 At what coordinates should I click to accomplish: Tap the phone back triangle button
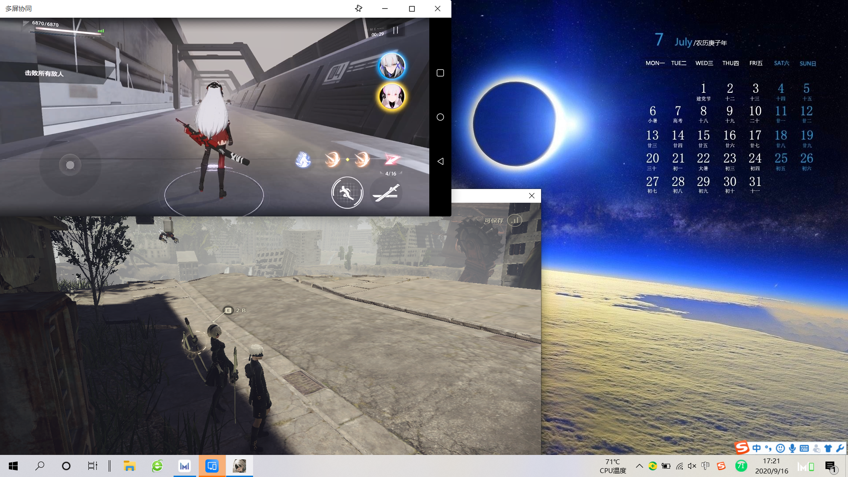pos(440,161)
